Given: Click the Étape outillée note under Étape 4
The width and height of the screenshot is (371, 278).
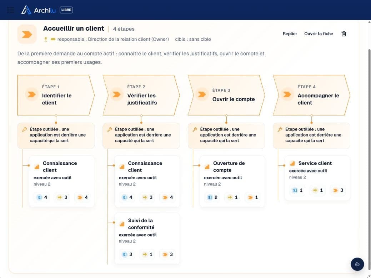Looking at the screenshot, I should click(312, 136).
